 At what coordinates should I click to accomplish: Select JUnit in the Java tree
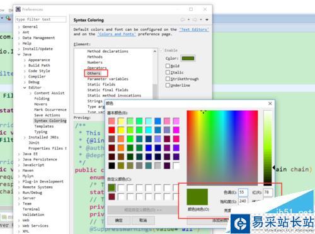tap(34, 143)
